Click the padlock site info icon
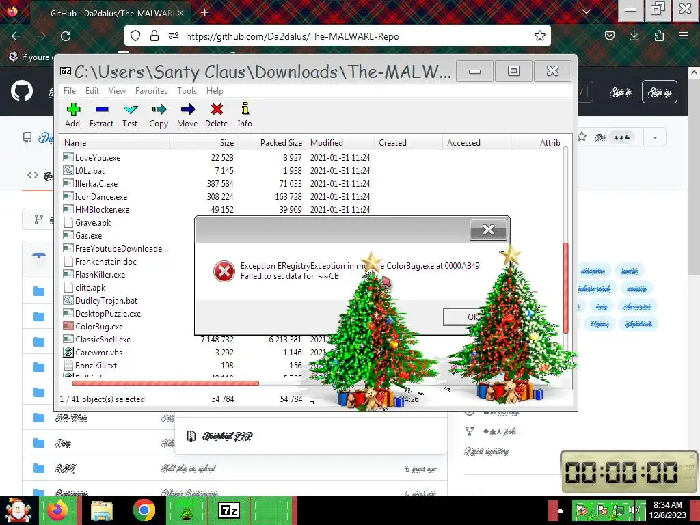700x525 pixels. [x=154, y=36]
